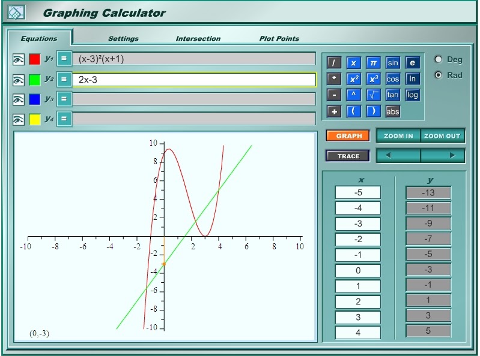Click the y table value -11
This screenshot has height=356, width=480.
pyautogui.click(x=428, y=208)
